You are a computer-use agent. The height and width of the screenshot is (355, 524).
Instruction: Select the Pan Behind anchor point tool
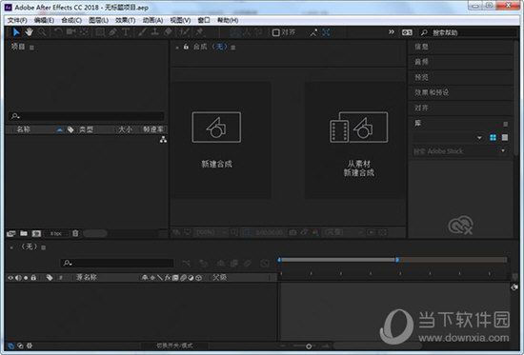click(x=84, y=32)
